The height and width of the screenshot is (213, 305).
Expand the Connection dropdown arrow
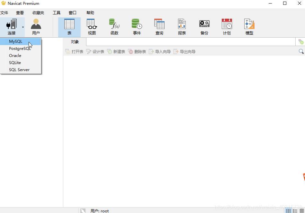(x=23, y=27)
